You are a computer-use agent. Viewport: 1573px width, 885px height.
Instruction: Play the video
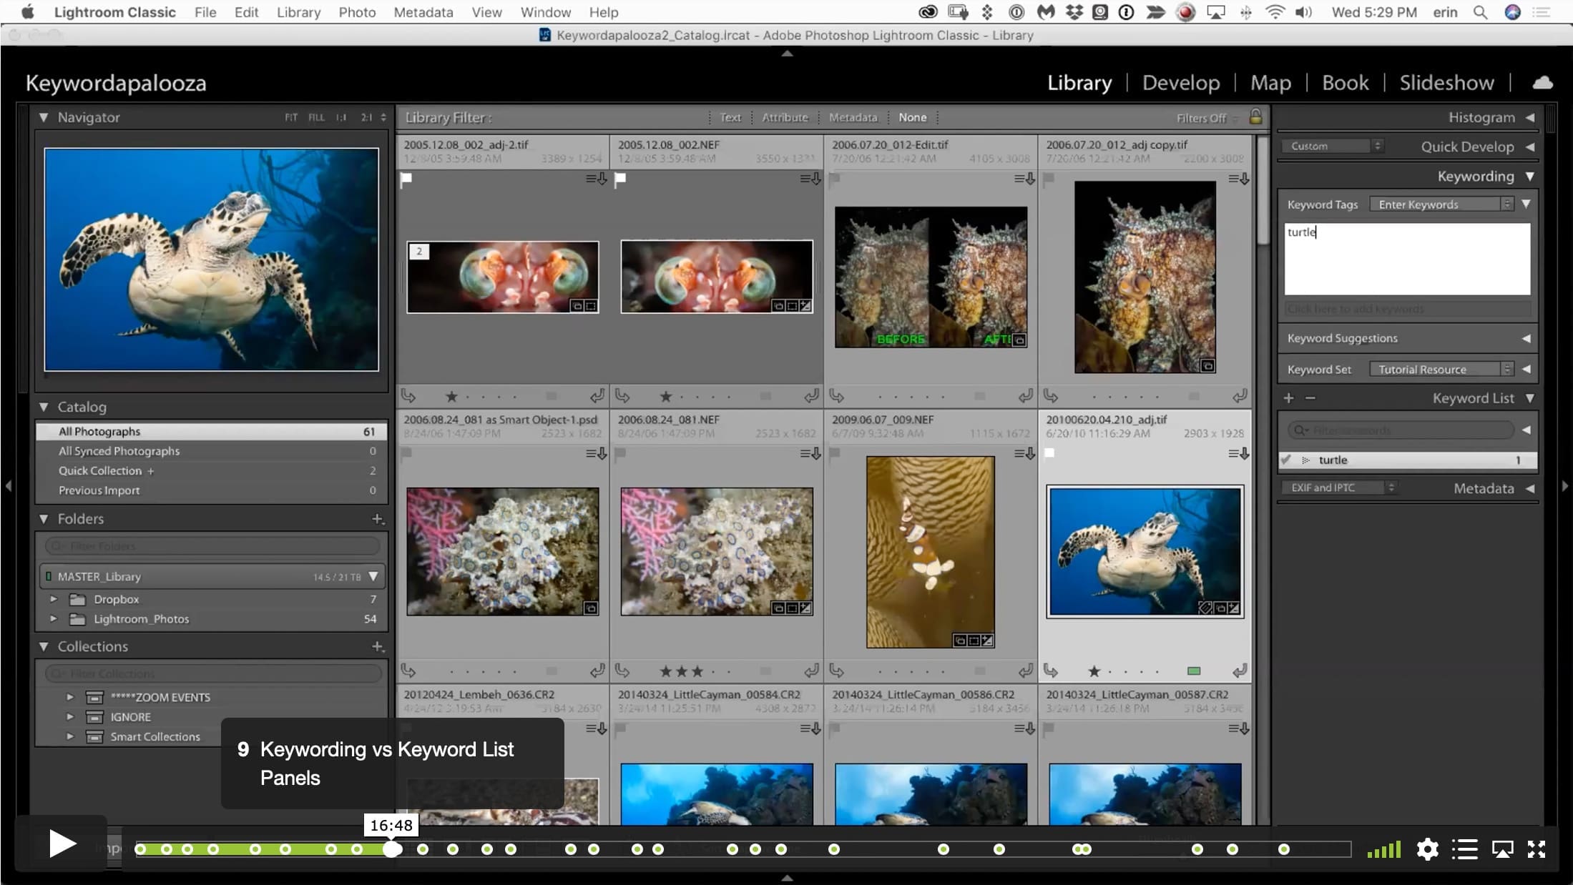[62, 844]
